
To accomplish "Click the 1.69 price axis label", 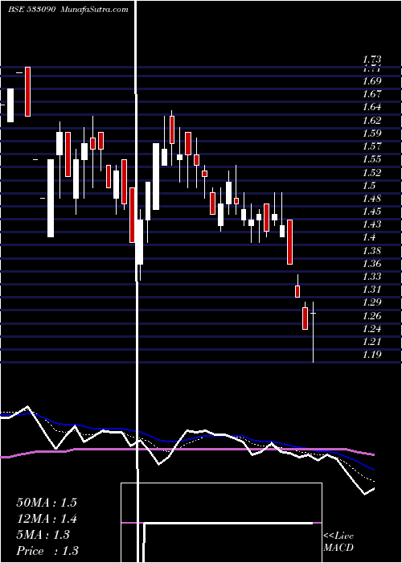I will pyautogui.click(x=371, y=80).
